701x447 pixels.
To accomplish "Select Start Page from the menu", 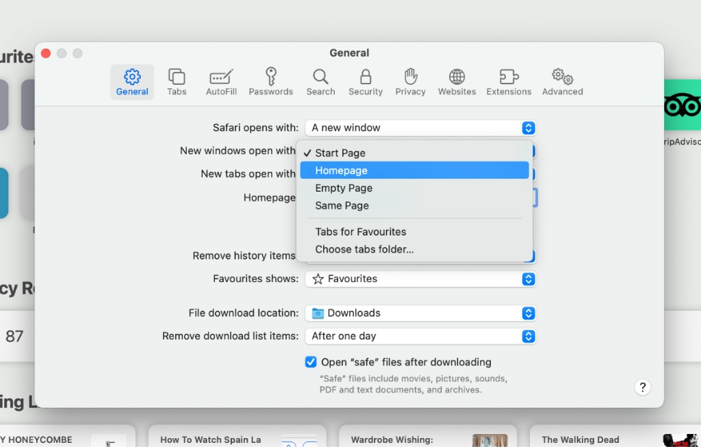I will coord(414,153).
